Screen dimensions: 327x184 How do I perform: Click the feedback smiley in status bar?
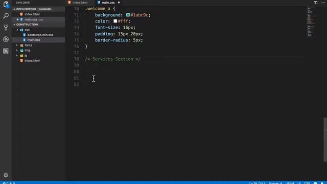pos(315,183)
